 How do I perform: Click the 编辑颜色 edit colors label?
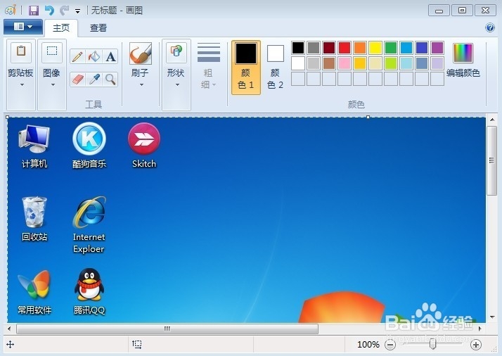point(463,73)
